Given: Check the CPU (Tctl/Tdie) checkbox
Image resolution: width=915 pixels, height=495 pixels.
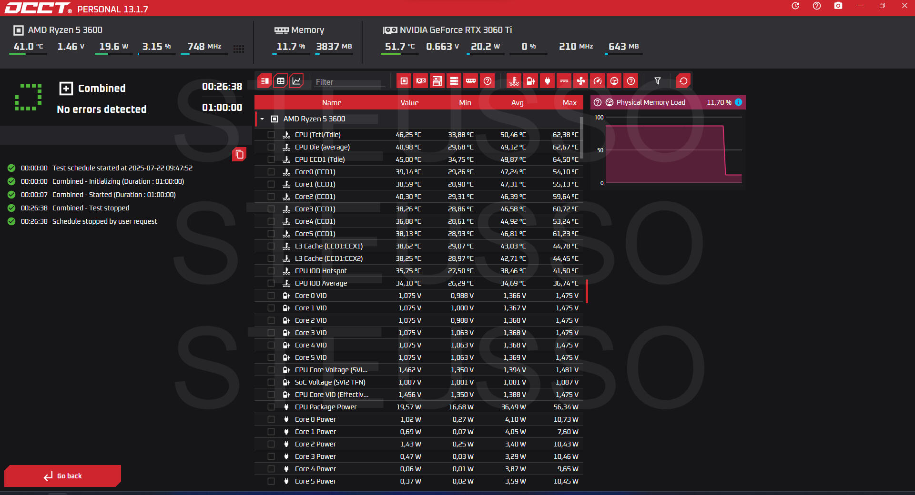Looking at the screenshot, I should tap(271, 135).
